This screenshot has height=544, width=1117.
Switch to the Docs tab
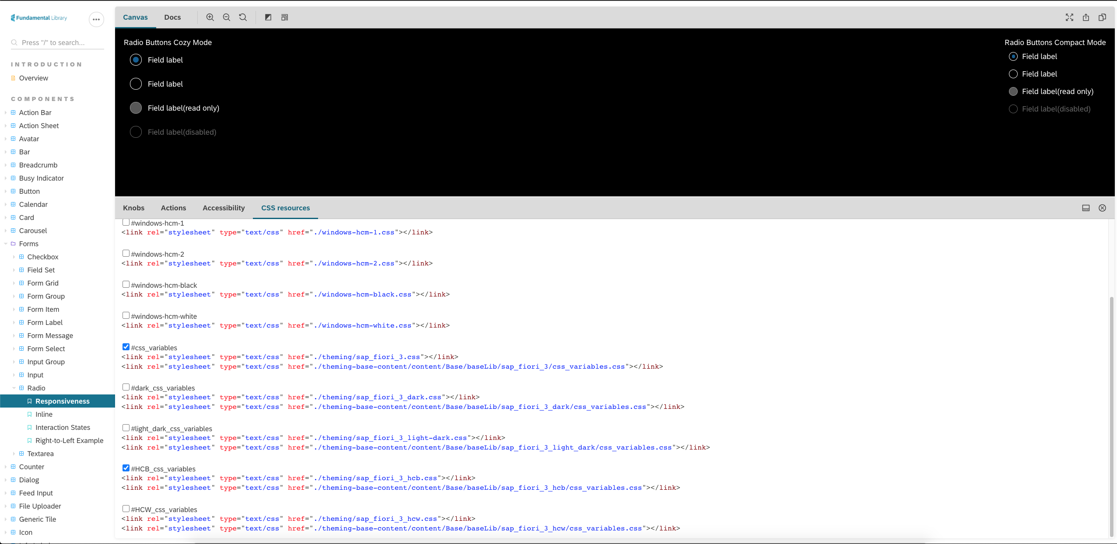[x=172, y=17]
